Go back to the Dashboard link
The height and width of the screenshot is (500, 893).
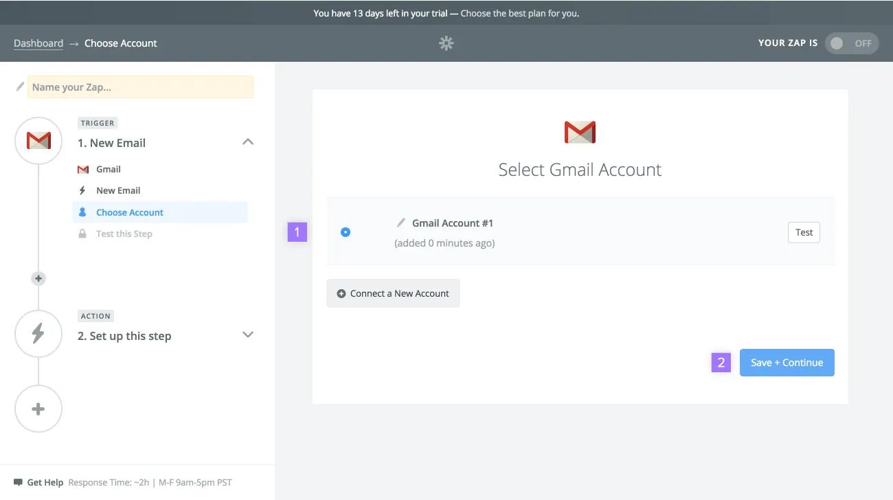coord(38,43)
